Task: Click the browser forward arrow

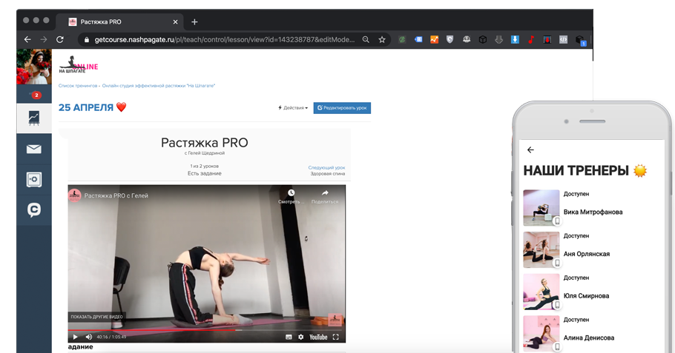Action: pos(44,39)
